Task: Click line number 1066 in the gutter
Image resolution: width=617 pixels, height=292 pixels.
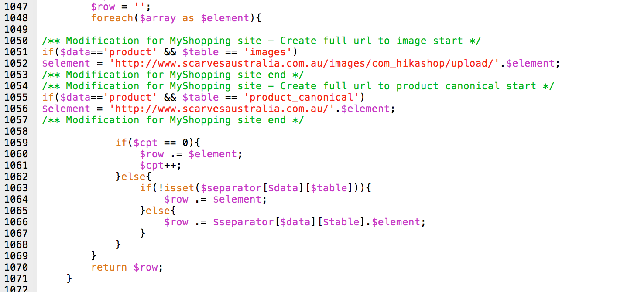Action: coord(16,222)
